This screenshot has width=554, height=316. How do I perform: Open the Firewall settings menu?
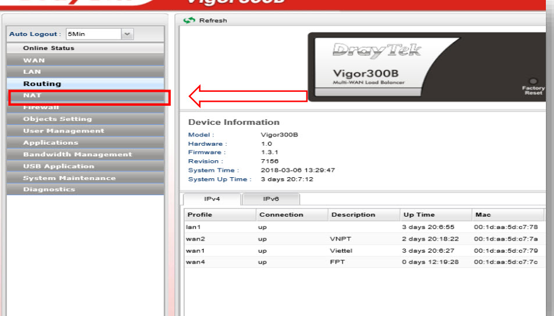click(41, 107)
